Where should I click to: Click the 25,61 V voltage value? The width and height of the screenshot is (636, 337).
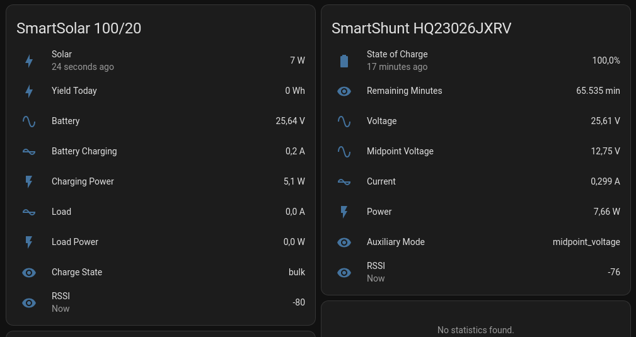point(605,121)
